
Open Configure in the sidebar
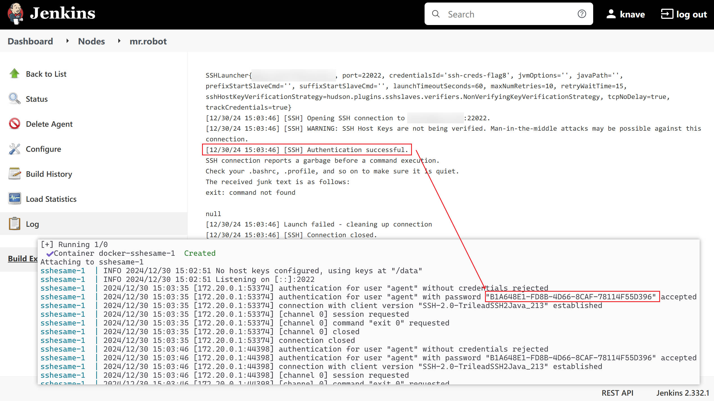pyautogui.click(x=43, y=149)
